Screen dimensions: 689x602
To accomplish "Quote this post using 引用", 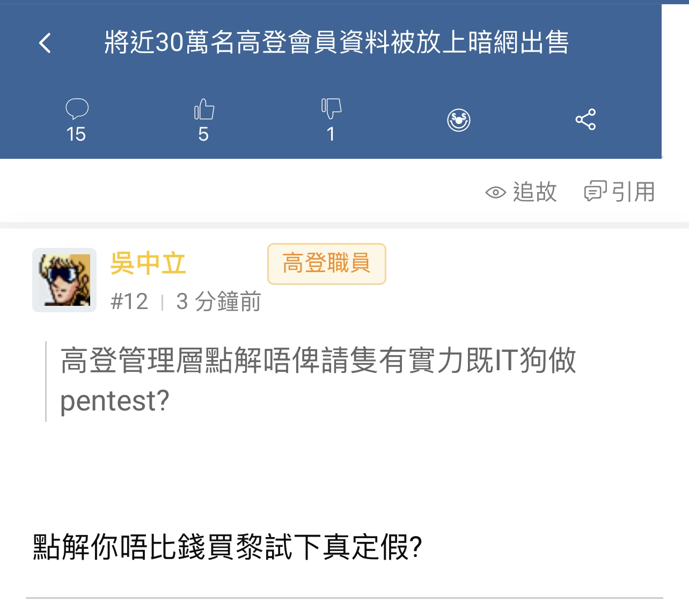I will point(620,192).
